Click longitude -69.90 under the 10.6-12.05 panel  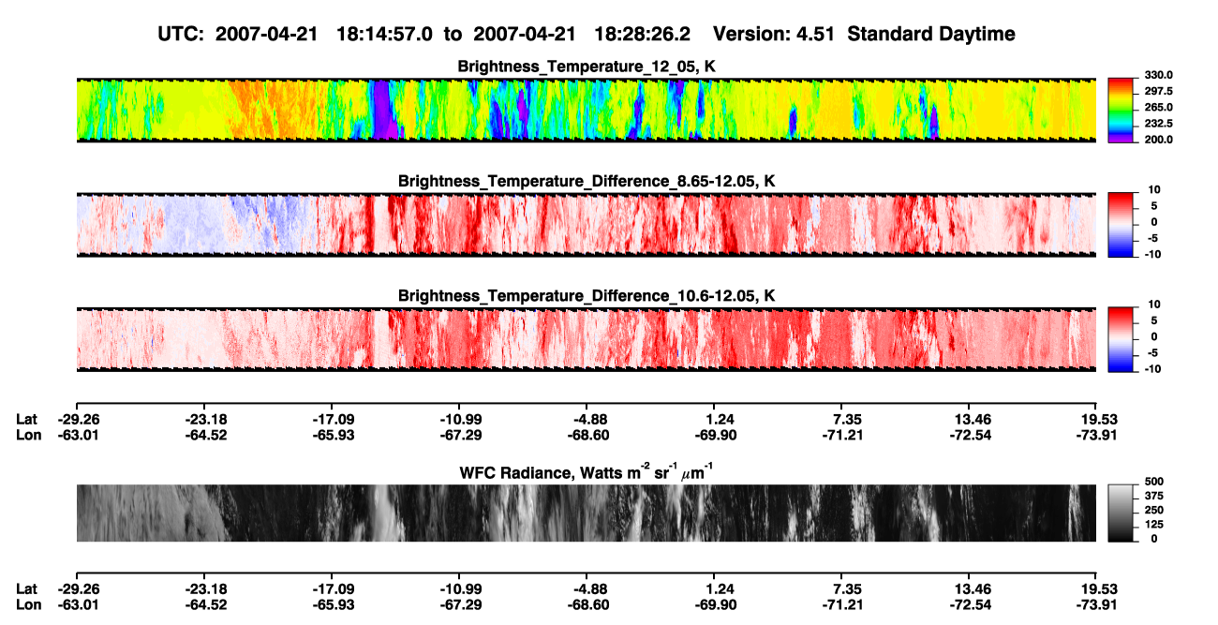pyautogui.click(x=714, y=434)
